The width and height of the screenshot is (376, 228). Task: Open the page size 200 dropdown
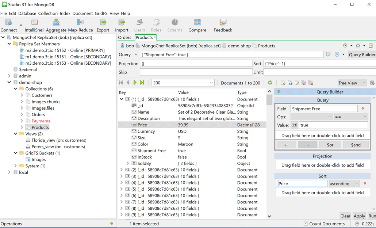[211, 83]
